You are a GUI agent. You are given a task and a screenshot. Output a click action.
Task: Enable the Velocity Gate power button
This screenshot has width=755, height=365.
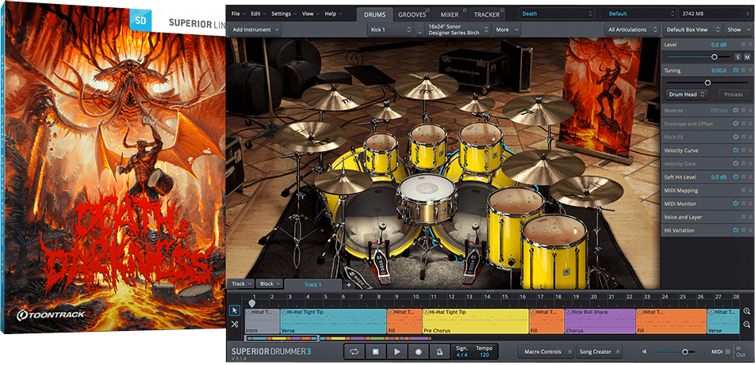click(736, 164)
